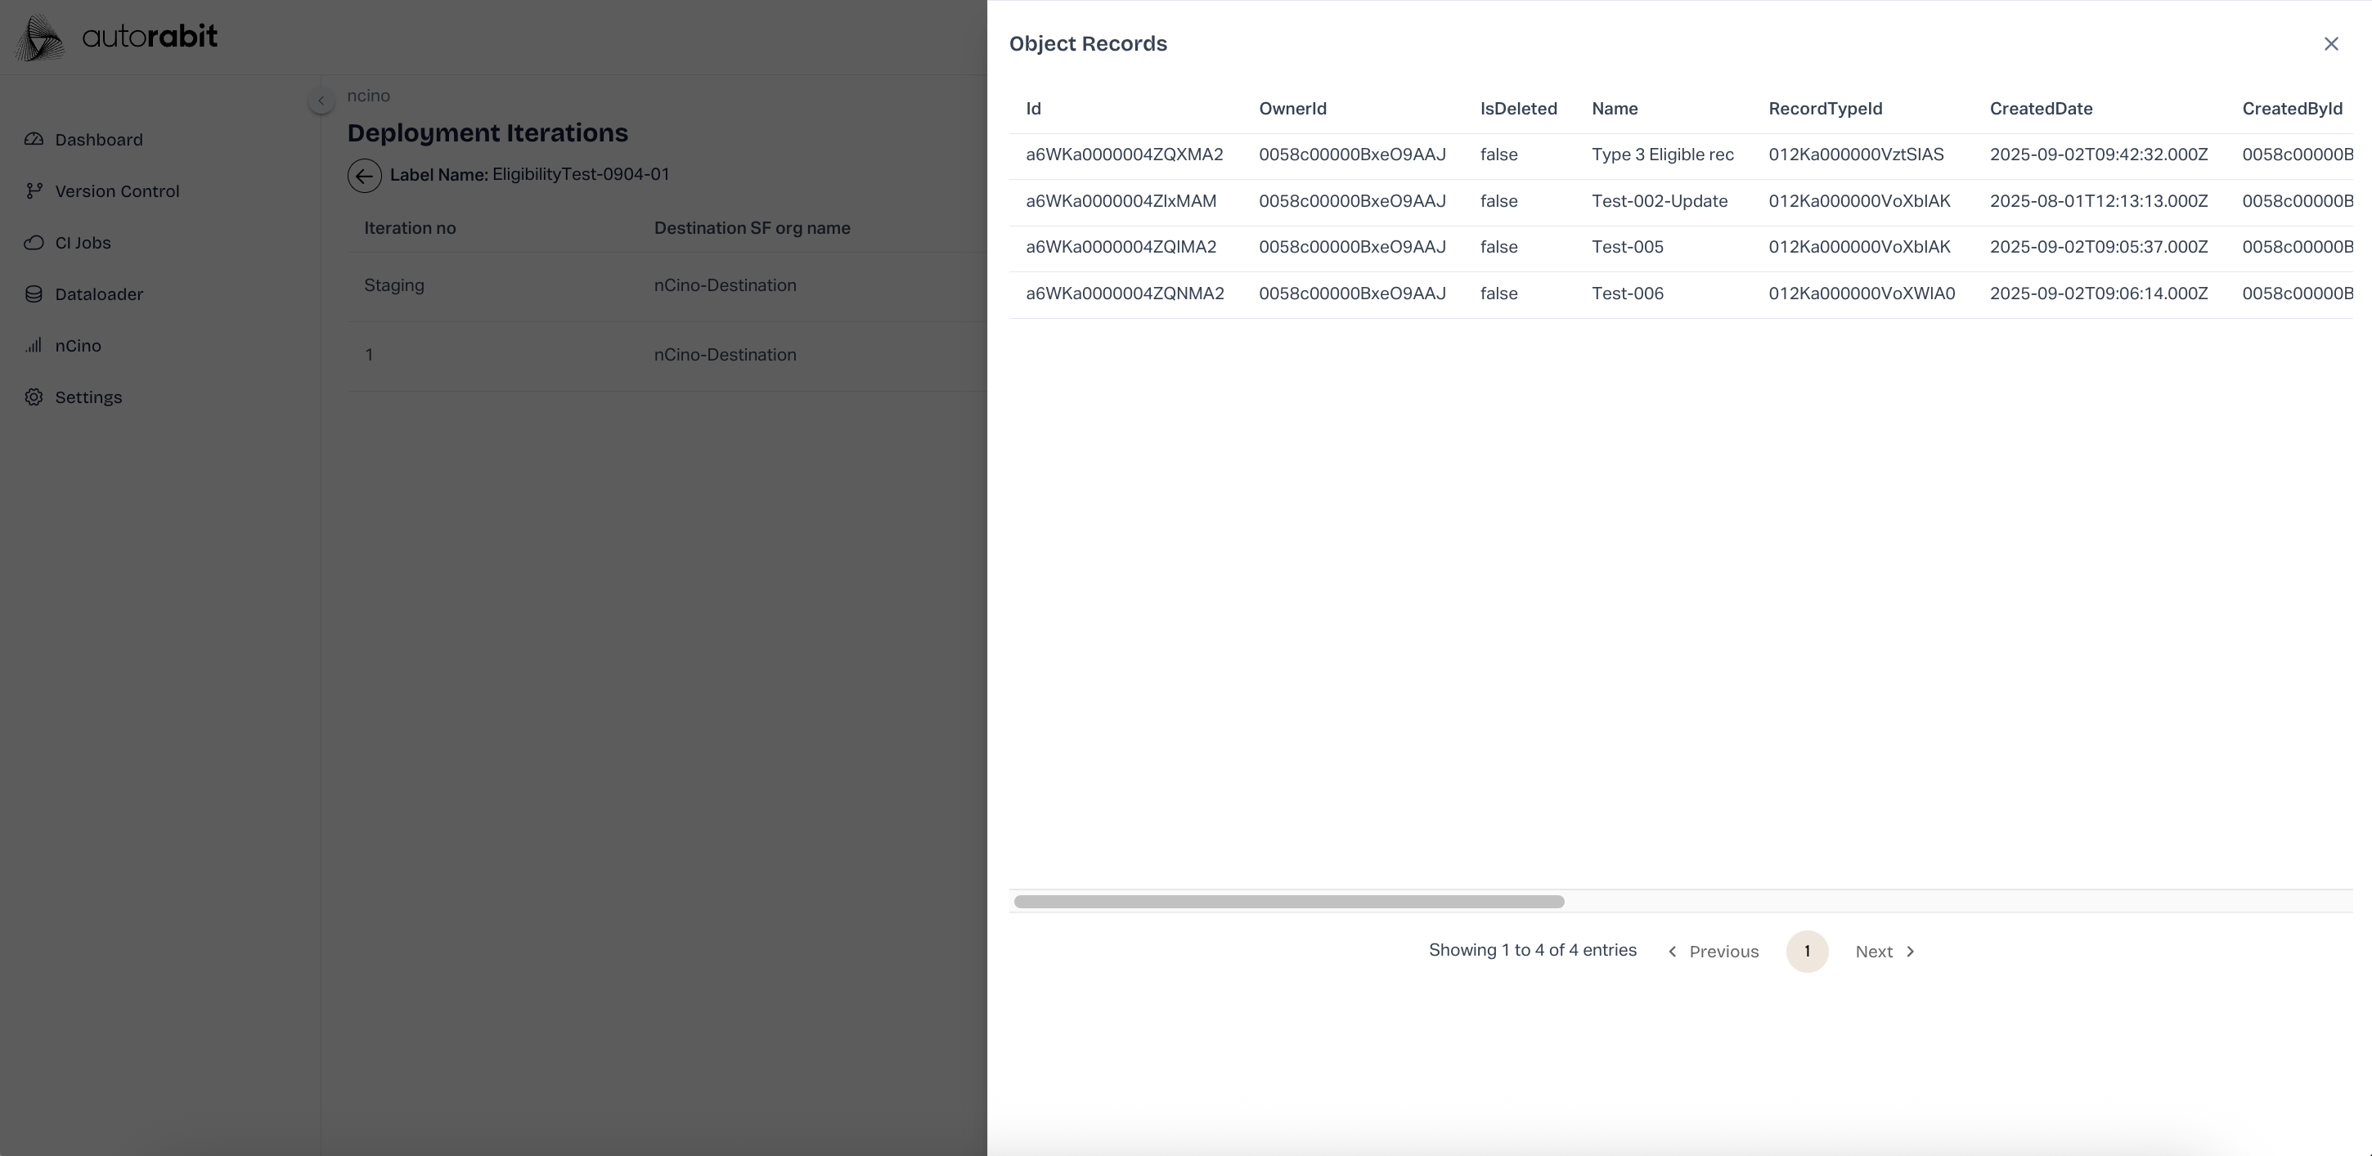
Task: Go to Previous page of records
Action: click(1713, 952)
